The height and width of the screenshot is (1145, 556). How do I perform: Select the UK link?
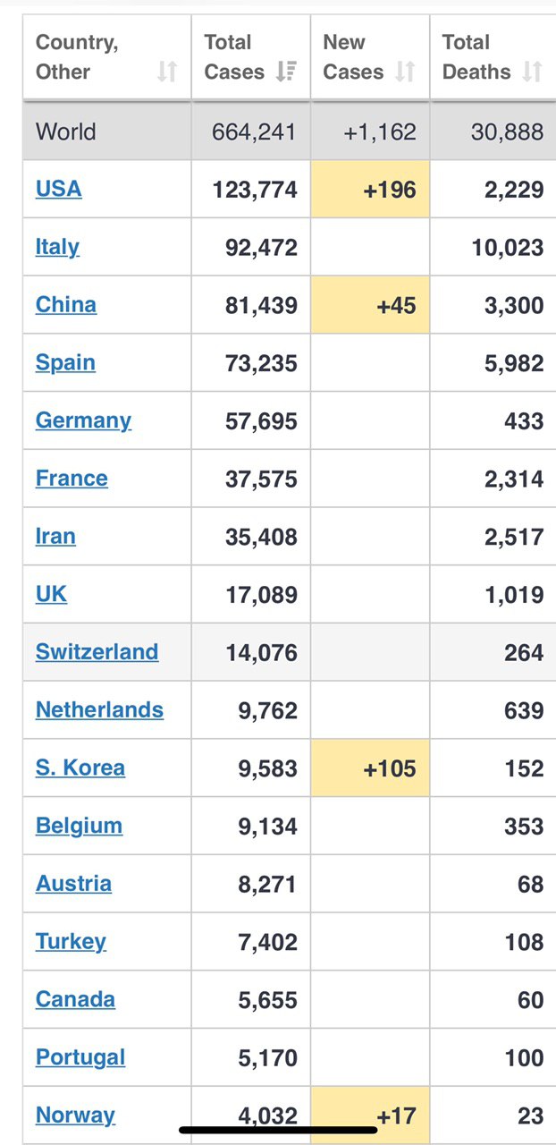point(51,594)
